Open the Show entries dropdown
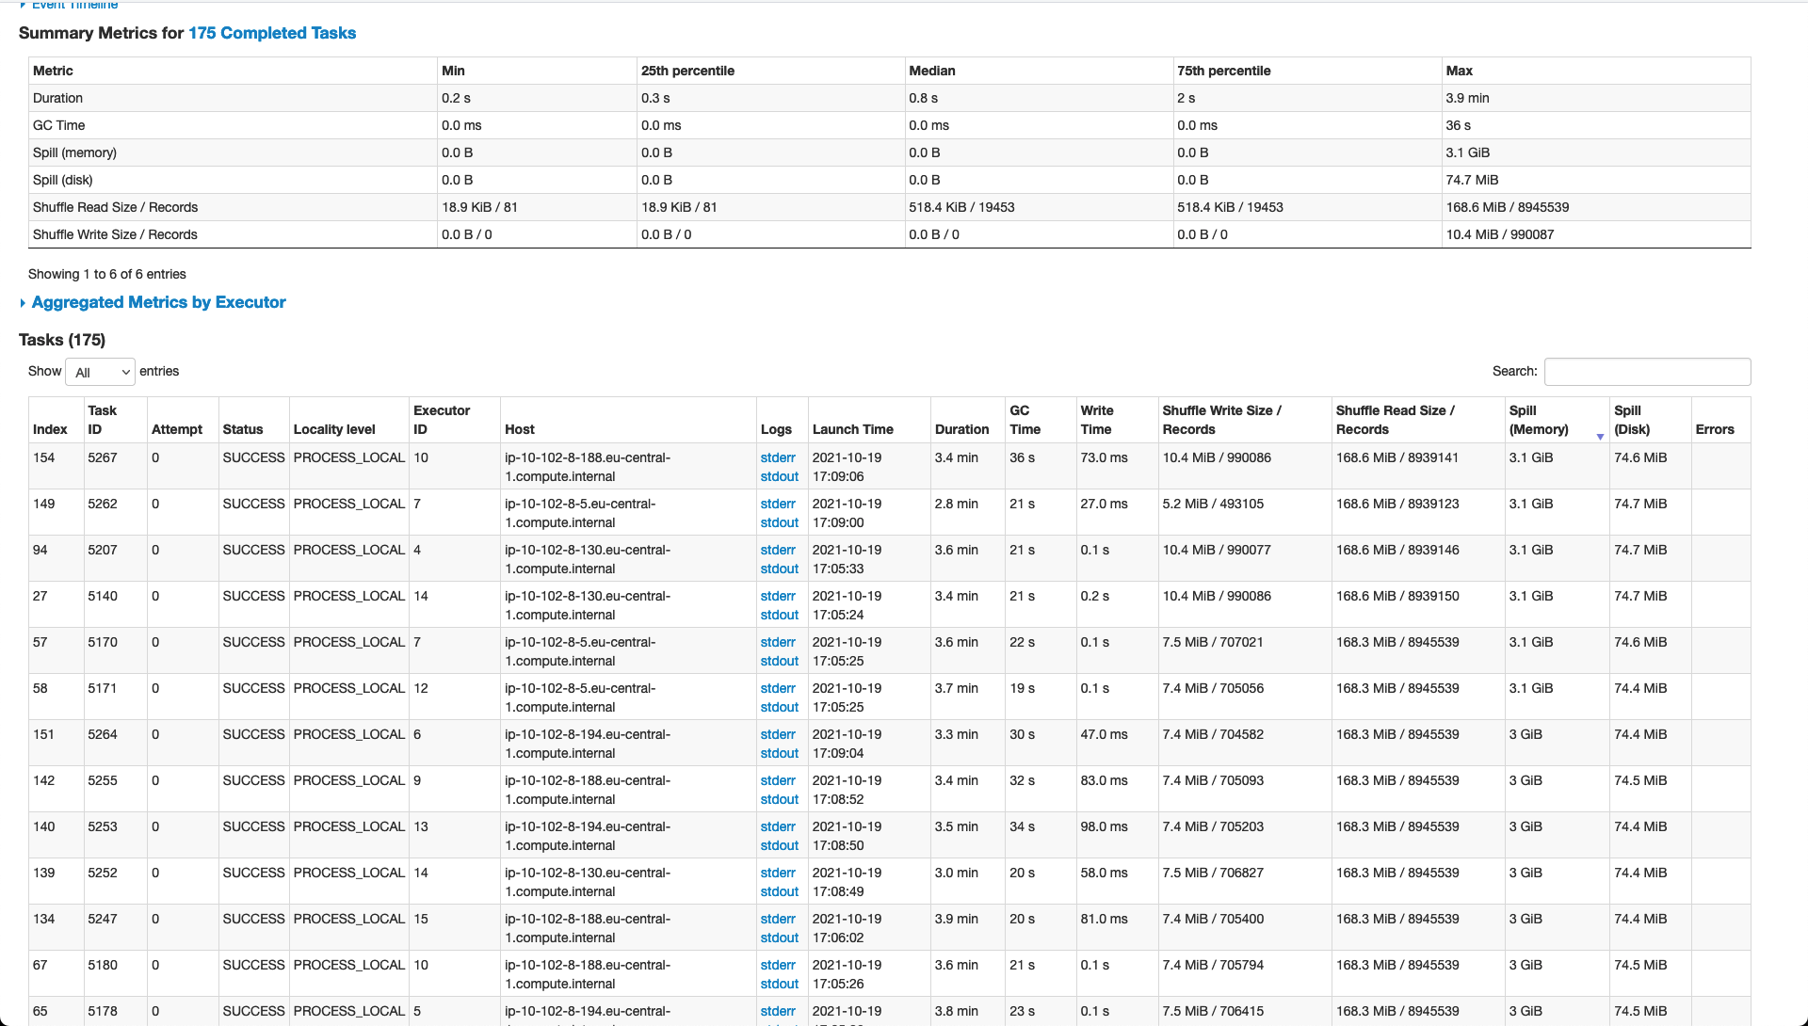The height and width of the screenshot is (1026, 1808). click(x=101, y=372)
